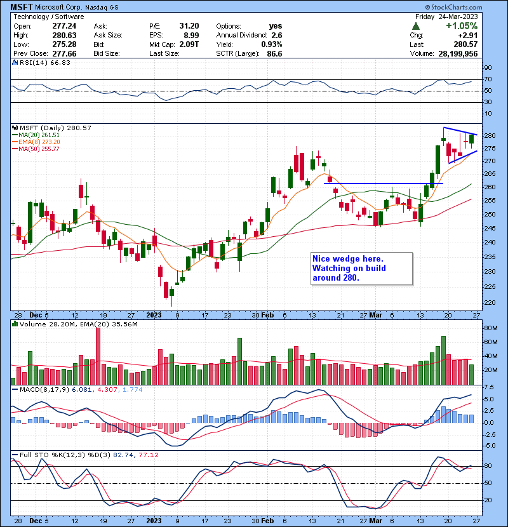Click the Open value 277.24
The width and height of the screenshot is (508, 527).
64,26
